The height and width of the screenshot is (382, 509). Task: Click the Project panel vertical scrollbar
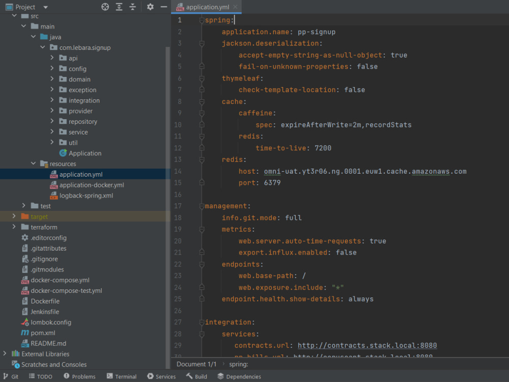pos(167,208)
